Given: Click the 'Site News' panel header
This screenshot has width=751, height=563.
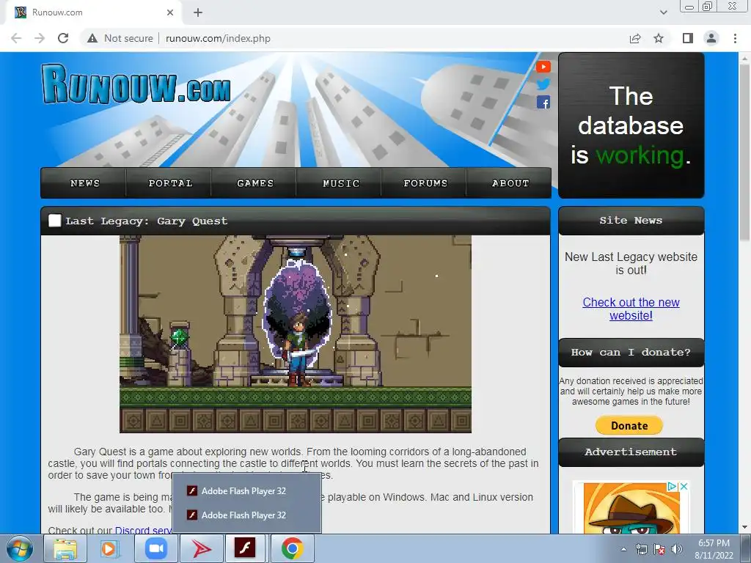Looking at the screenshot, I should pos(631,221).
